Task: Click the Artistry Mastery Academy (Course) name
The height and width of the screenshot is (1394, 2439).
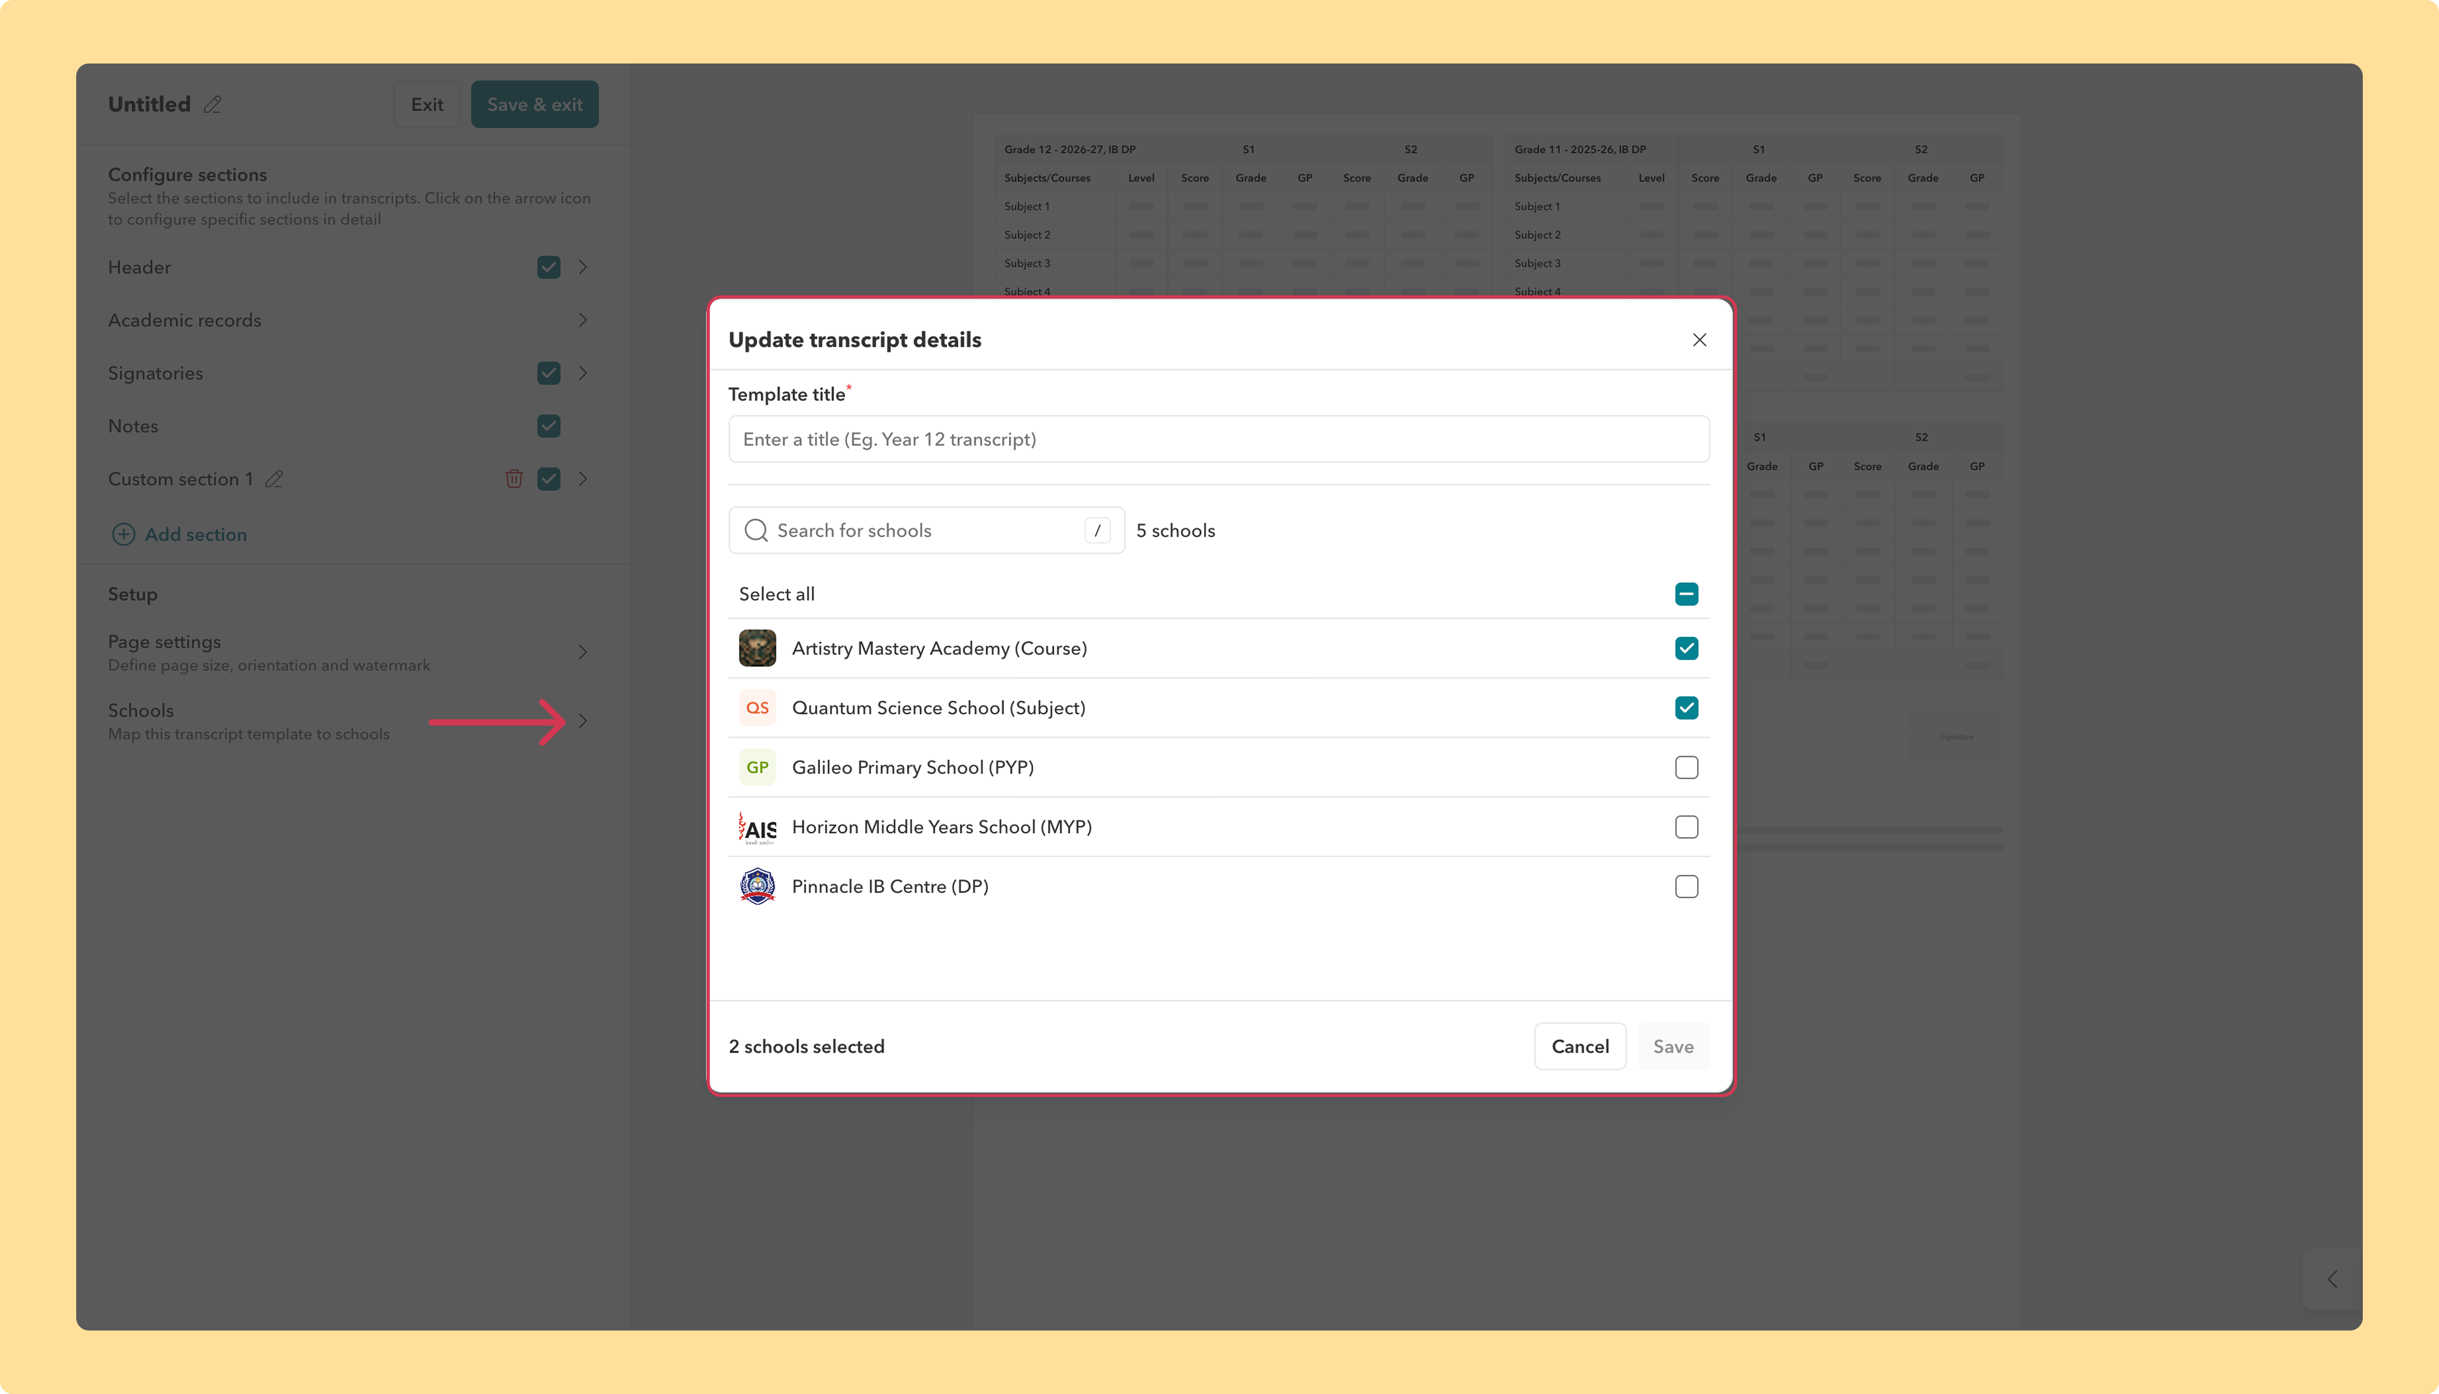Action: tap(940, 648)
